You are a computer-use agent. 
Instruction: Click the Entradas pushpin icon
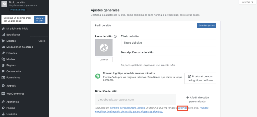[3, 53]
